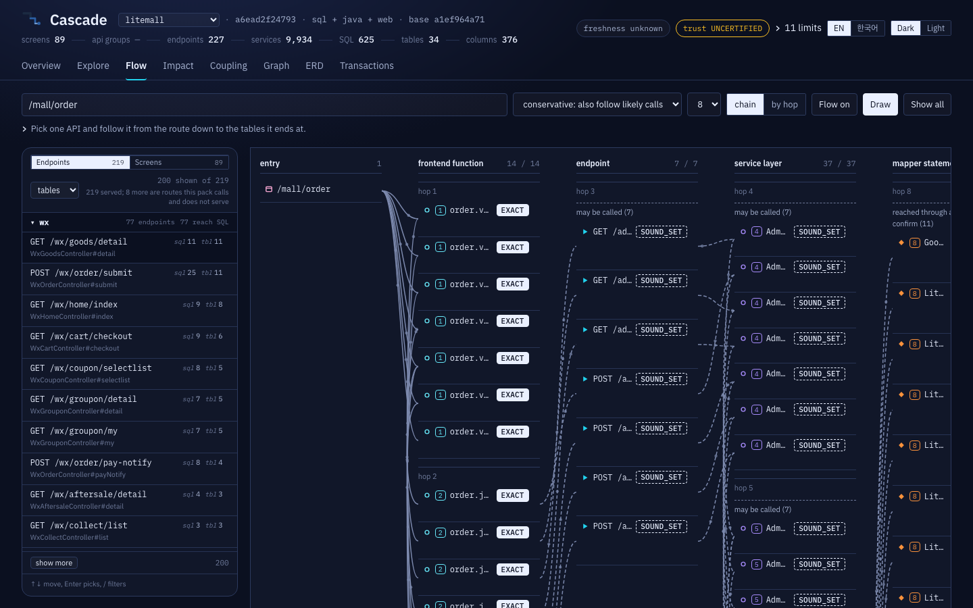Click the Show all button

927,105
